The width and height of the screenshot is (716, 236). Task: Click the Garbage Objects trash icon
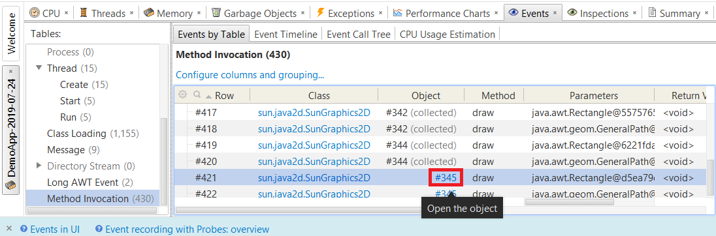216,13
